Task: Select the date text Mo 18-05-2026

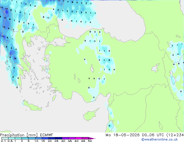Action: (x=122, y=135)
